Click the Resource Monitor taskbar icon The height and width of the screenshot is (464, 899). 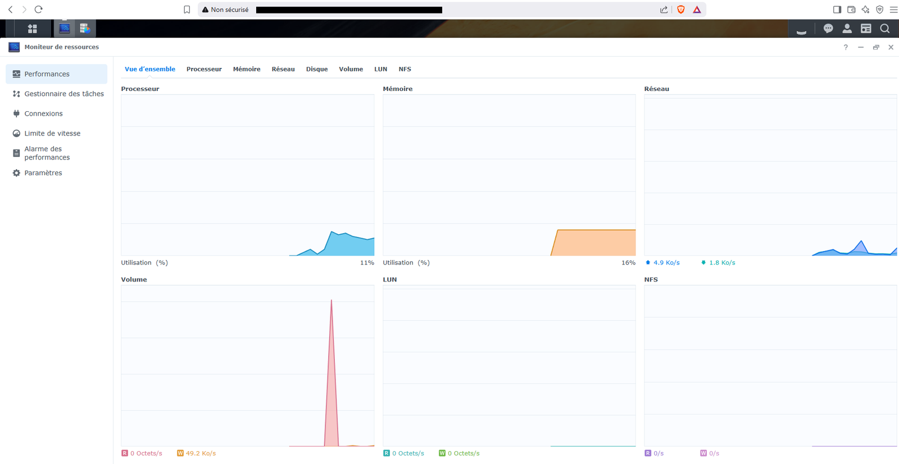[x=65, y=29]
